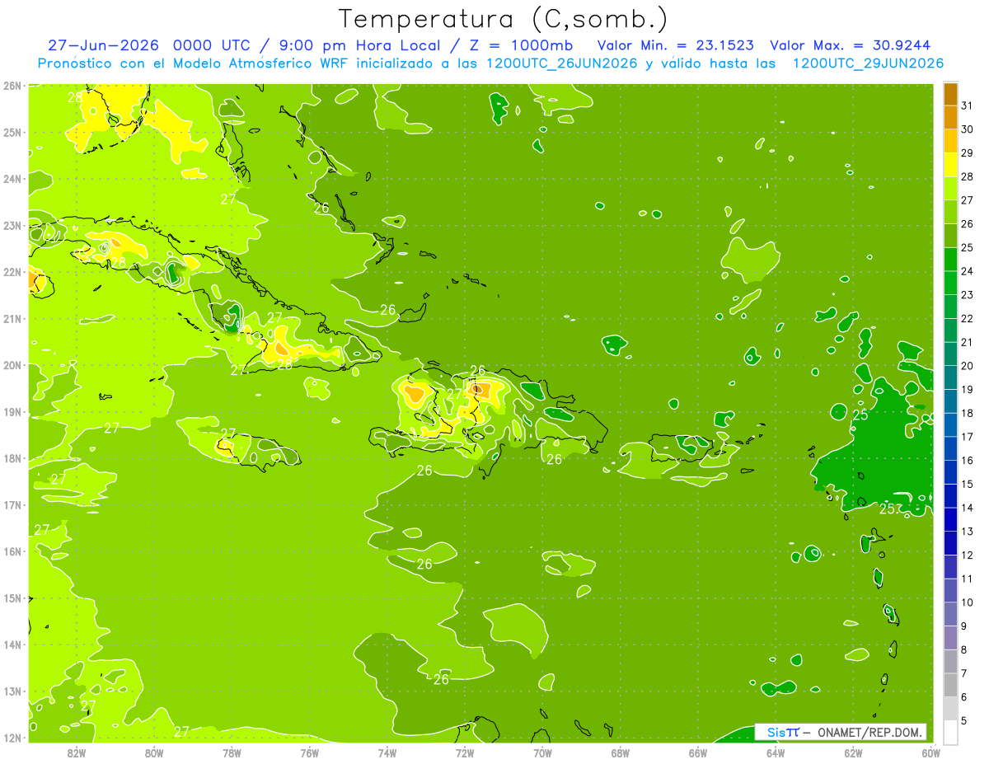The height and width of the screenshot is (764, 989).
Task: Click the '72W' longitude axis label
Action: pyautogui.click(x=465, y=752)
